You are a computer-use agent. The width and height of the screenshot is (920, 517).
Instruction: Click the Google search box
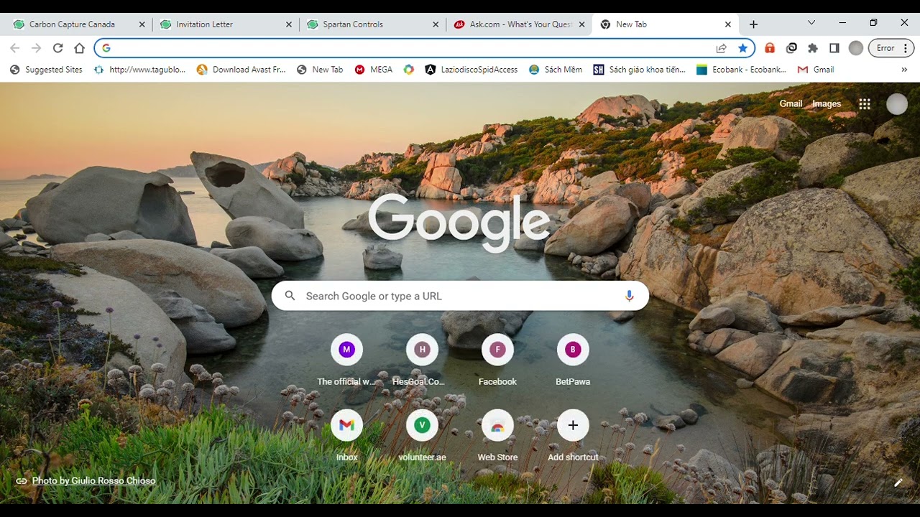pos(460,296)
